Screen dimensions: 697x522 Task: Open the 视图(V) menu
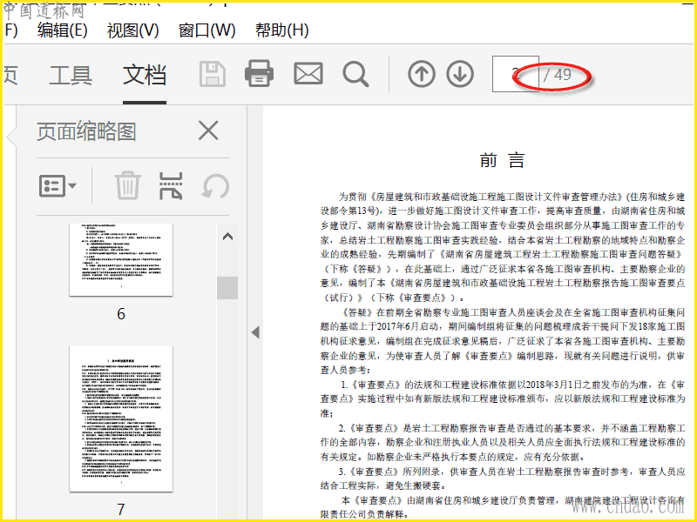coord(133,30)
